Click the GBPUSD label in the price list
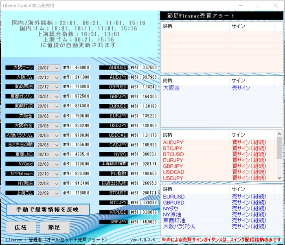The width and height of the screenshot is (285, 245). click(114, 87)
